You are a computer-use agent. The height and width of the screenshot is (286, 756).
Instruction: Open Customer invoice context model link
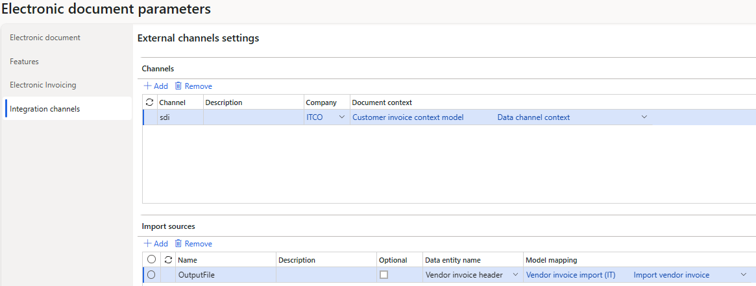408,117
